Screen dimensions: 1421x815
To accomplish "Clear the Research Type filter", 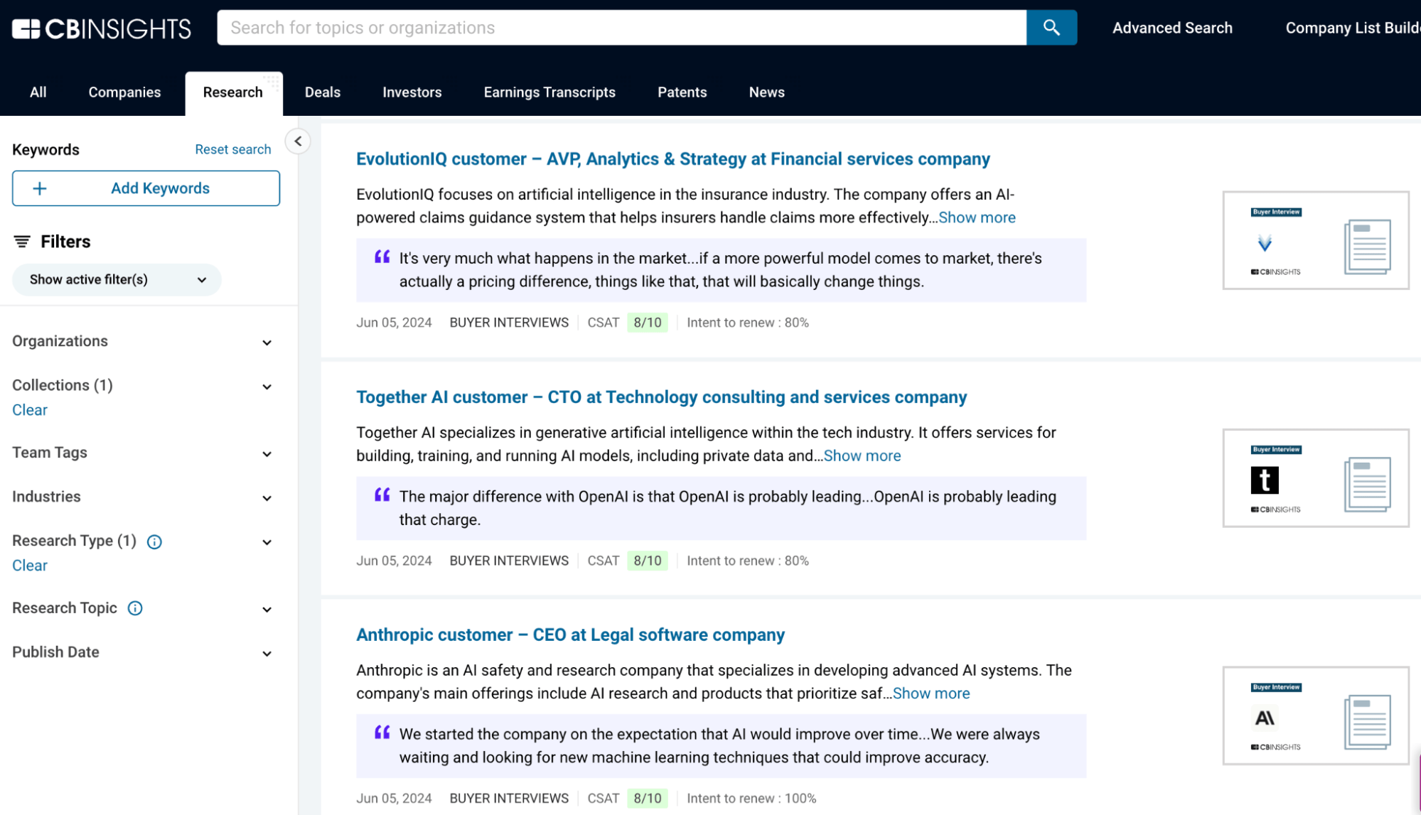I will pos(29,565).
